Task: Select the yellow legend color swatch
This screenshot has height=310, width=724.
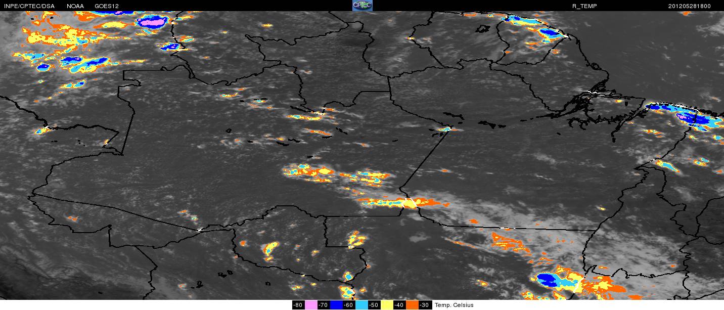Action: [x=387, y=305]
